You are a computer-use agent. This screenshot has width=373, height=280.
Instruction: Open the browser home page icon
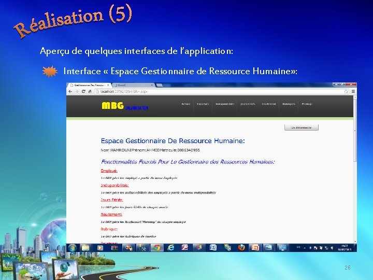point(90,91)
